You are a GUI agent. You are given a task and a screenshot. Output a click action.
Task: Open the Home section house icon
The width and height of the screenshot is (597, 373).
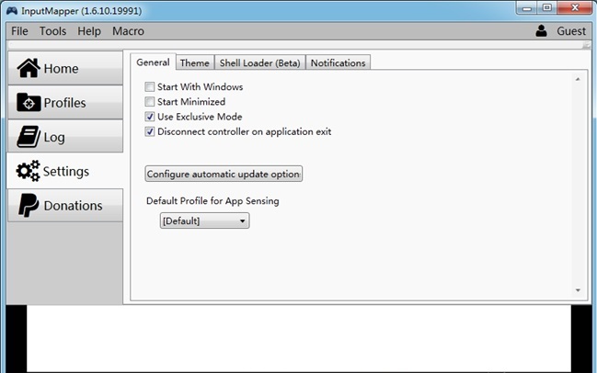(29, 68)
